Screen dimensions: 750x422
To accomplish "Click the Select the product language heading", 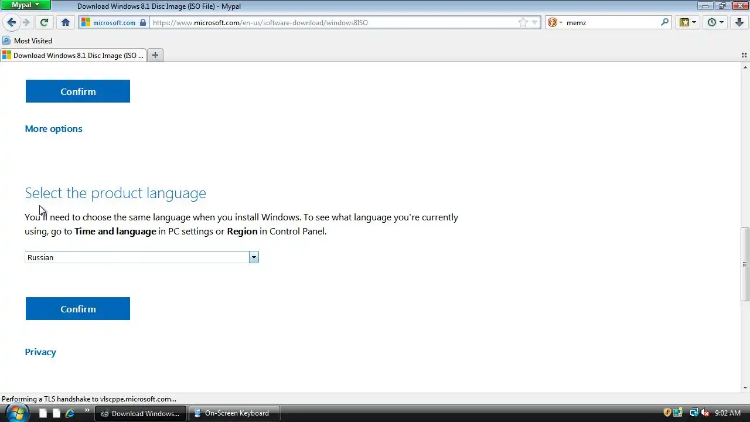I will pyautogui.click(x=115, y=193).
